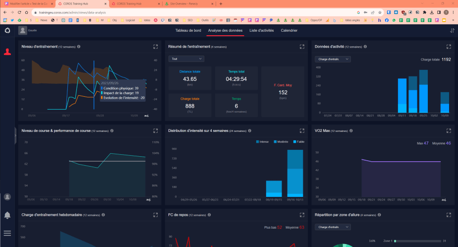Screen dimensions: 458x247
Task: Open the Tout filter dropdown
Action: [186, 59]
